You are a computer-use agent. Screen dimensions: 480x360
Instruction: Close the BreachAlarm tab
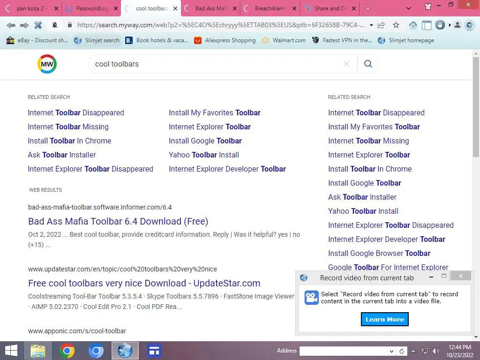coord(294,8)
